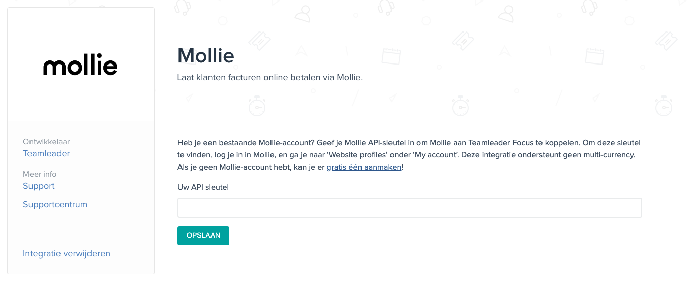Click the stopwatch icon beneath the Mollie subtitle

(257, 106)
